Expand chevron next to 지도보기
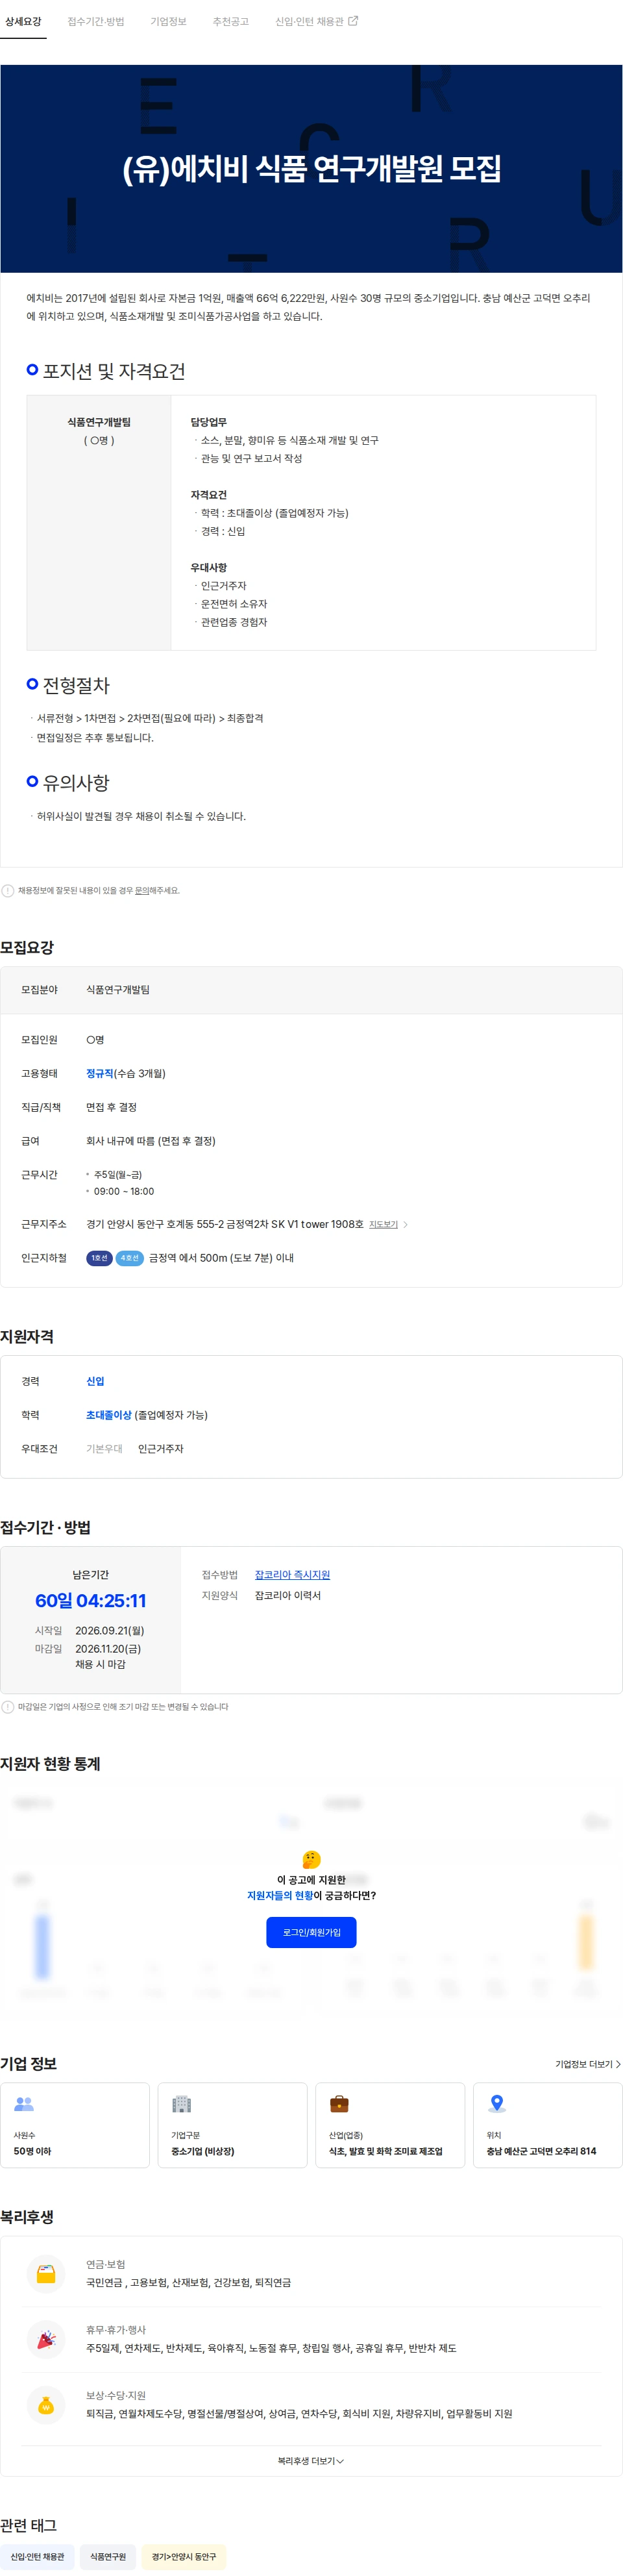 [405, 1224]
